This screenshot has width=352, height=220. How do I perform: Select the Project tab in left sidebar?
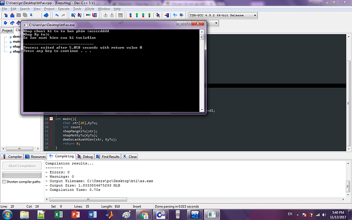[7, 30]
